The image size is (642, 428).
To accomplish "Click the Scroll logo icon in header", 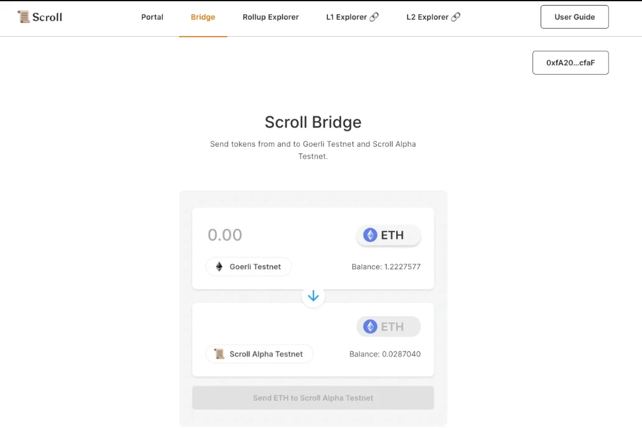I will coord(24,17).
